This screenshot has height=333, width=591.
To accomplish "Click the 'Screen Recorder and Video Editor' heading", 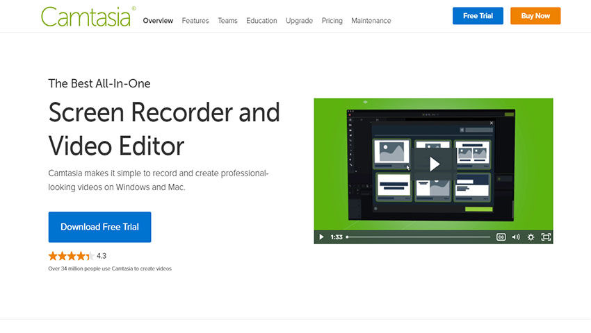I will click(164, 129).
